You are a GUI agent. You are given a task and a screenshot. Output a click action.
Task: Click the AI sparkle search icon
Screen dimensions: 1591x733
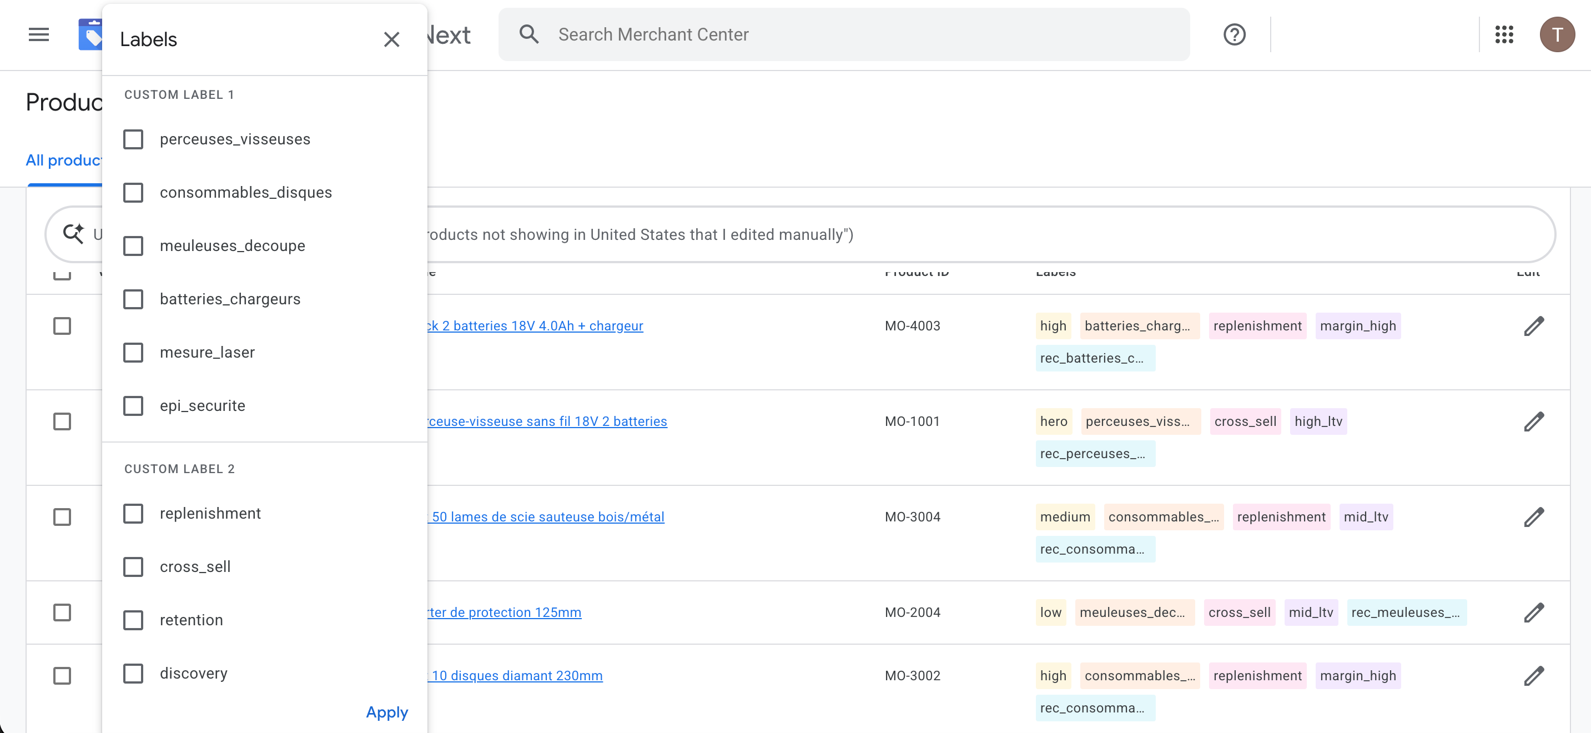coord(73,234)
